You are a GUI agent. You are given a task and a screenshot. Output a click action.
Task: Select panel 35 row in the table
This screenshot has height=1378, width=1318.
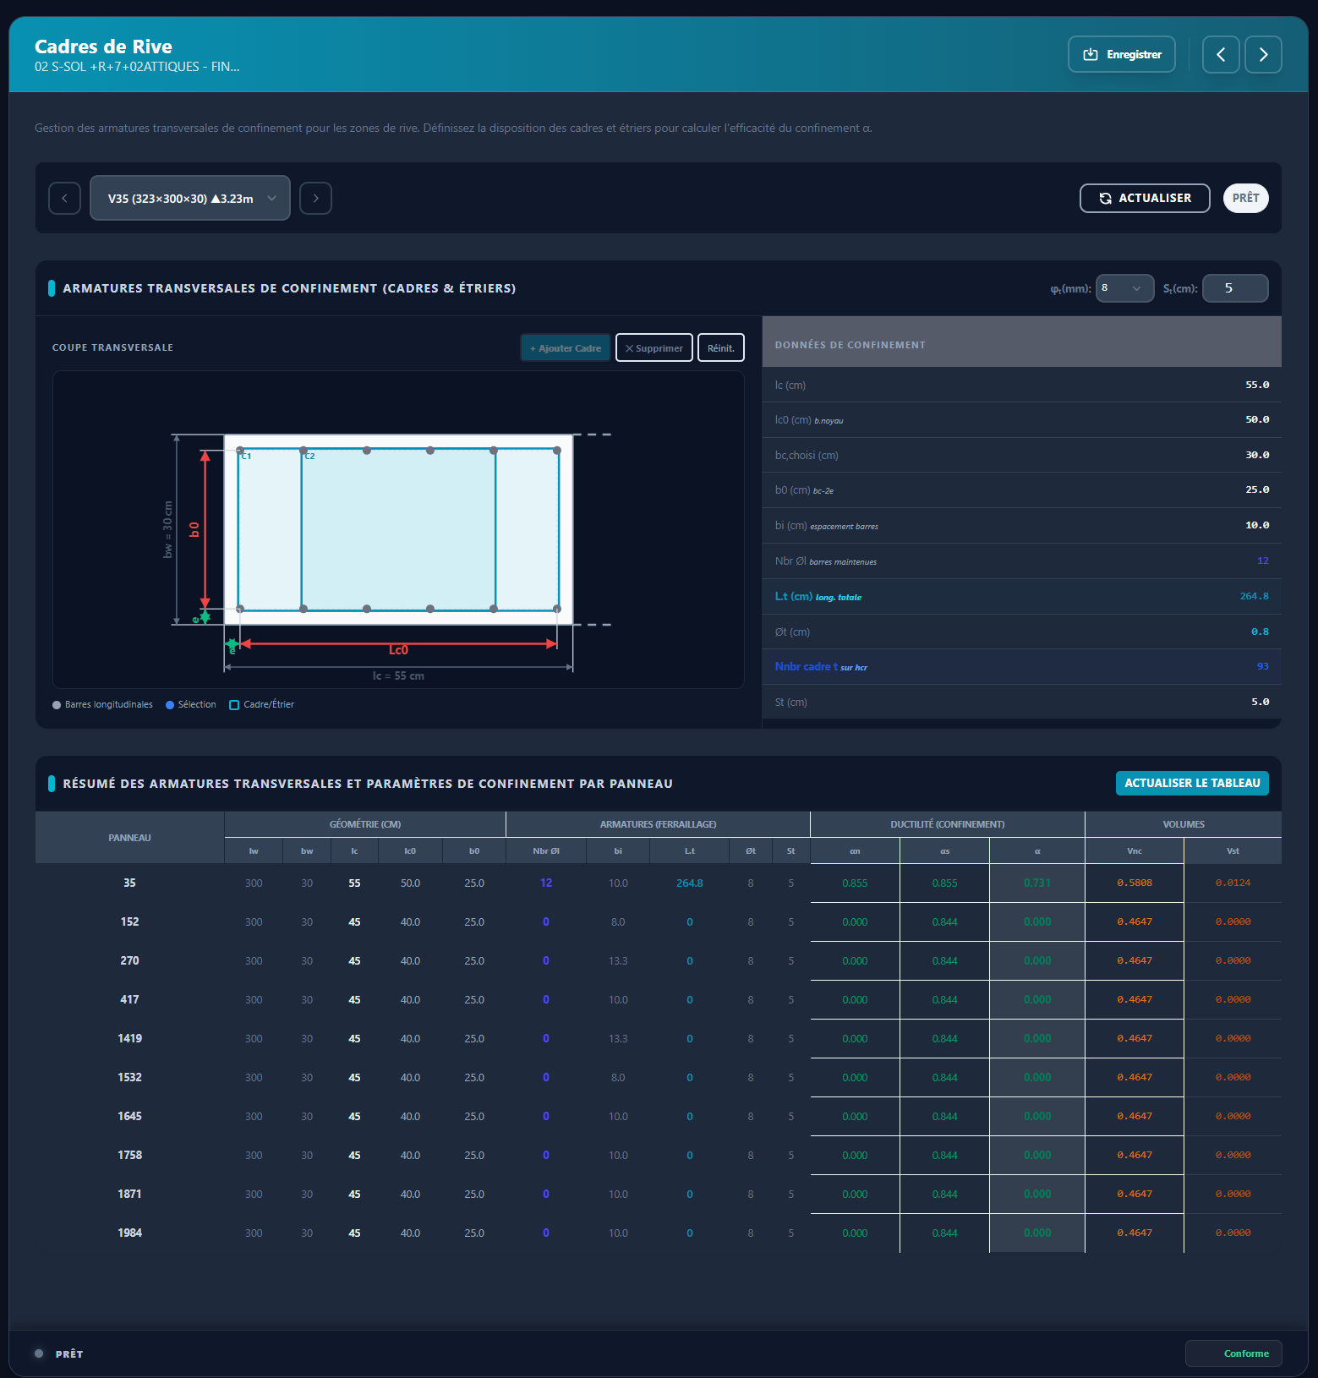658,883
